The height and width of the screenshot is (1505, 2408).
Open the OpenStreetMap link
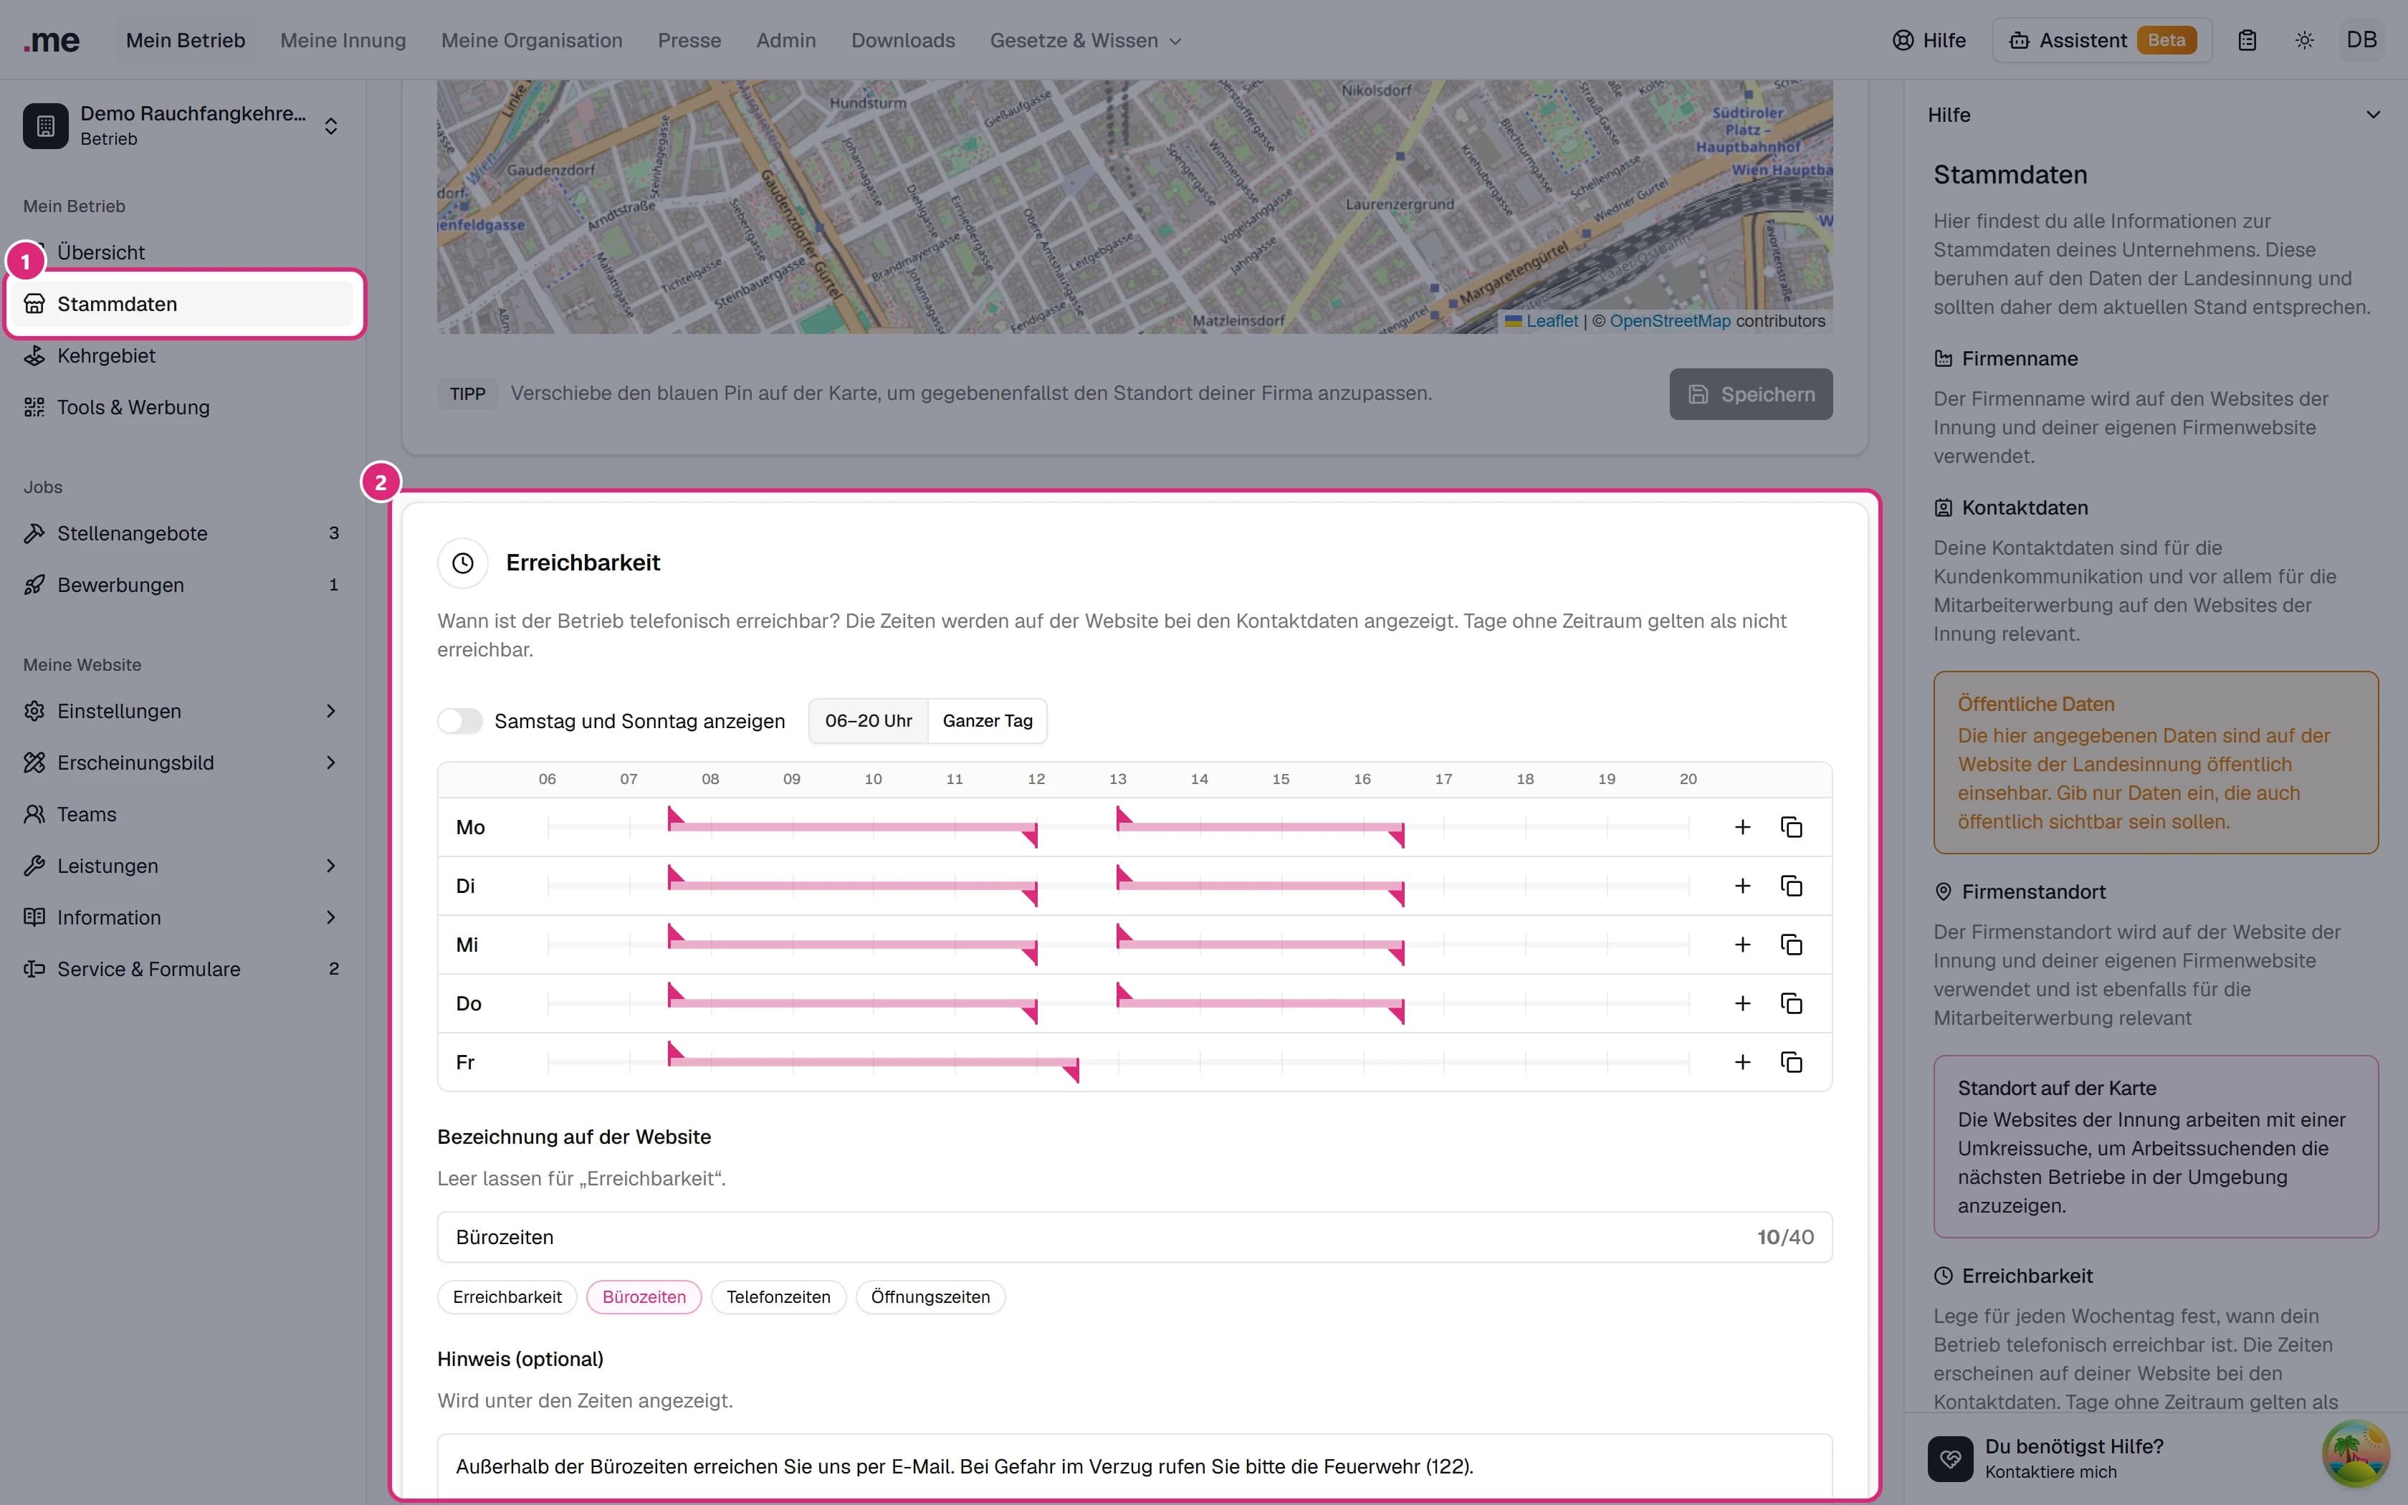1670,320
